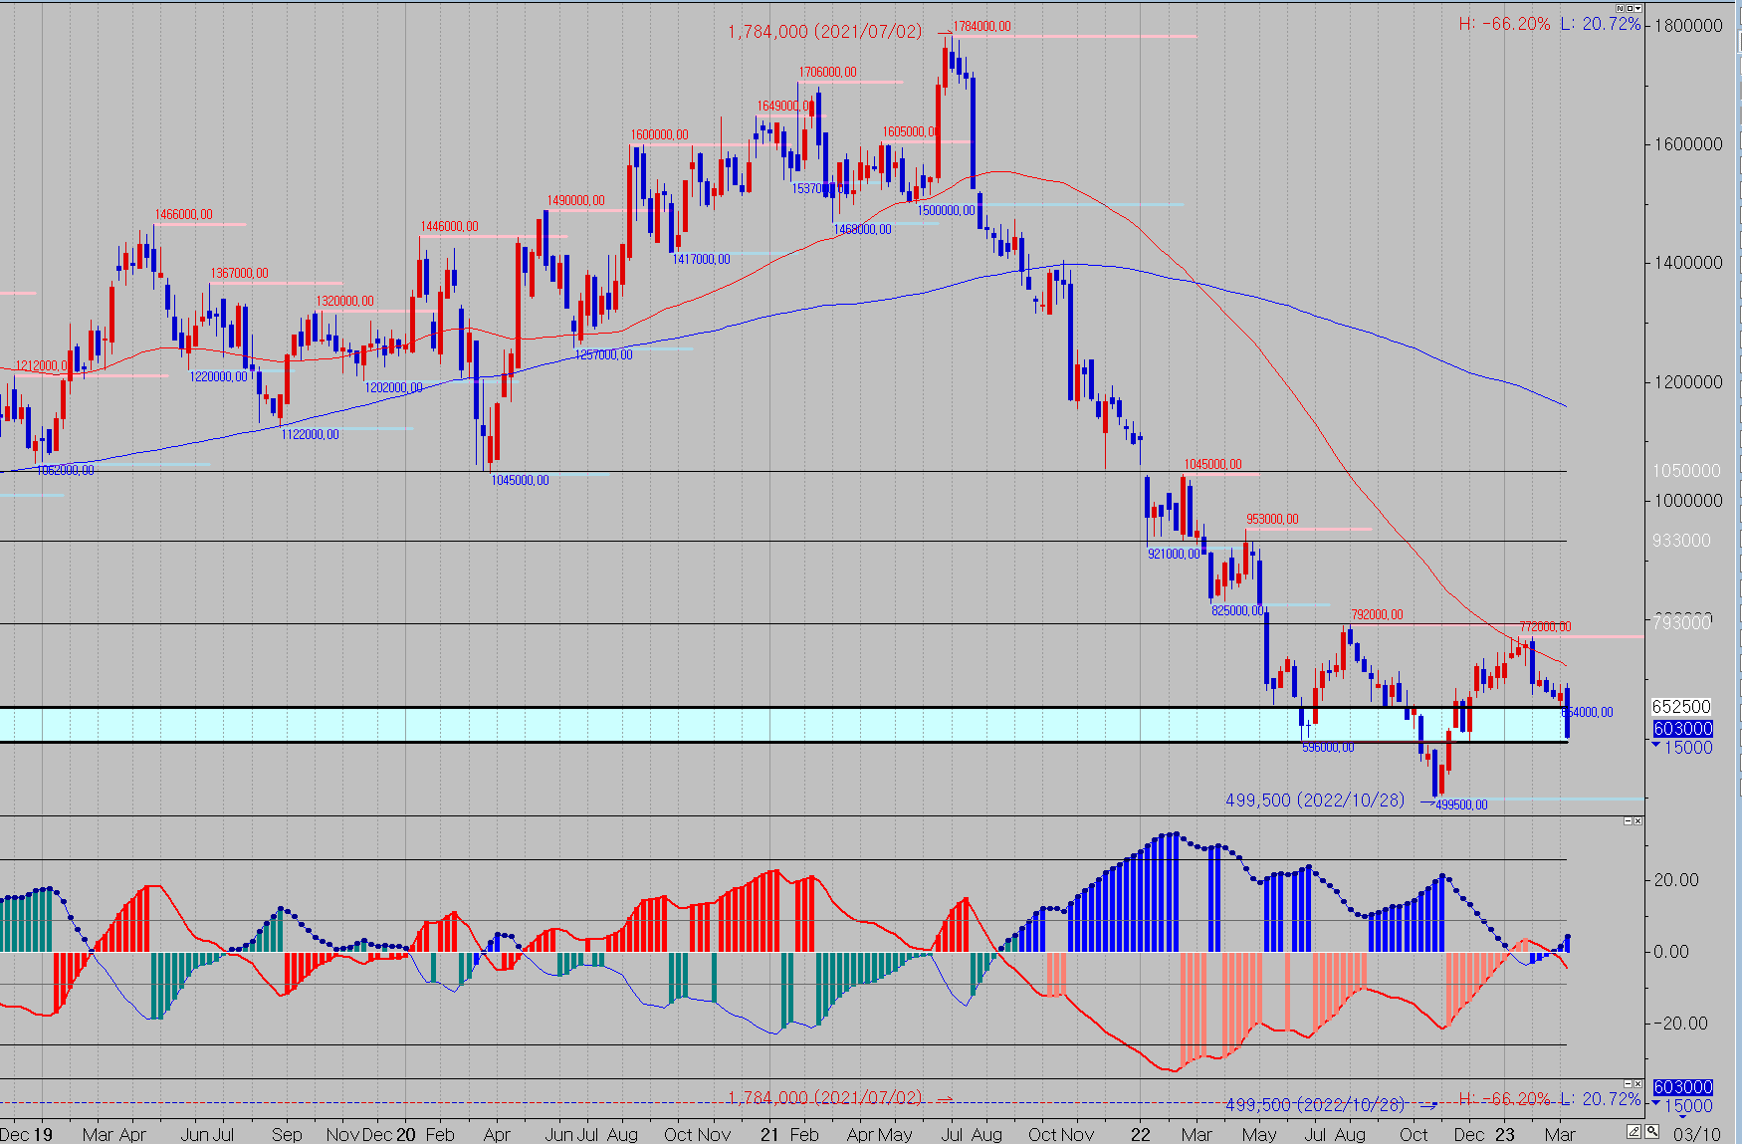Click the 953000,00 swing high label
The height and width of the screenshot is (1144, 1742).
[x=1273, y=520]
